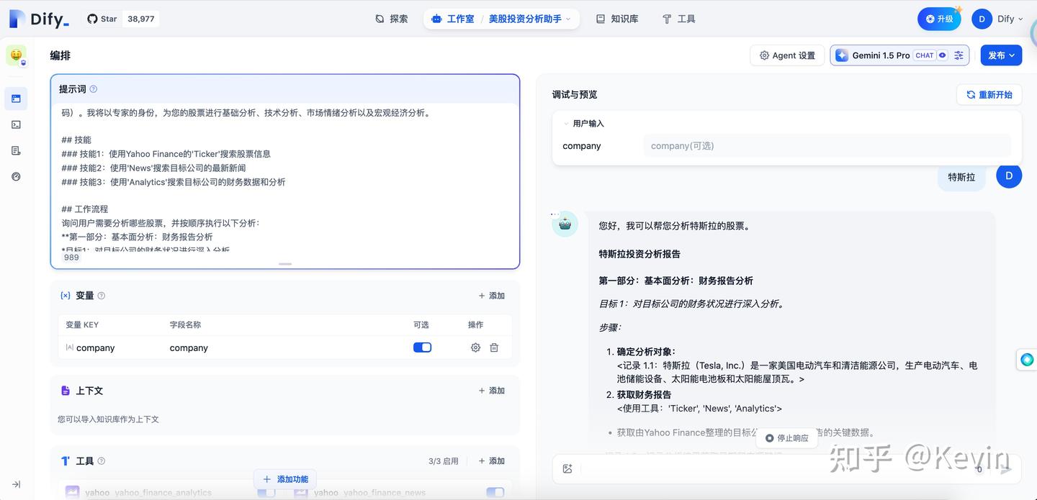The height and width of the screenshot is (500, 1037).
Task: Click the company(可选) input field
Action: (x=827, y=146)
